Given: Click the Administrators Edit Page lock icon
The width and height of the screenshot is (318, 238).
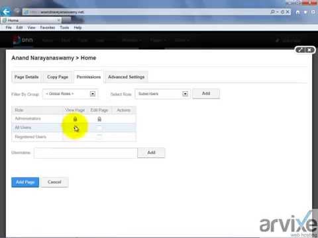Looking at the screenshot, I should pos(99,119).
